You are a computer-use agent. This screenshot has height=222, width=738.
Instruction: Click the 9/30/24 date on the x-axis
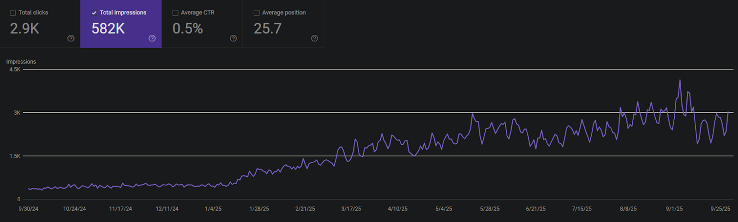pos(29,209)
